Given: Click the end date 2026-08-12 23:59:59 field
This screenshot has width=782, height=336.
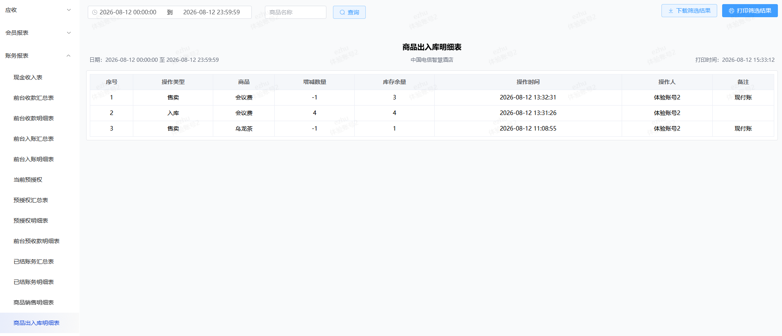Looking at the screenshot, I should click(x=212, y=12).
